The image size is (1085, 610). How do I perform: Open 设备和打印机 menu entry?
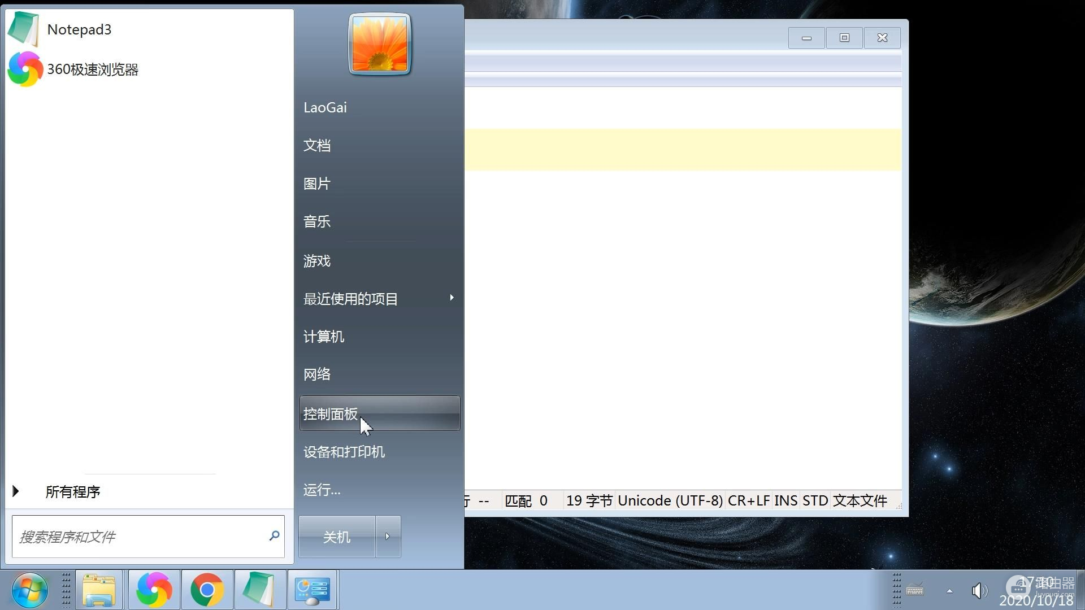[x=344, y=452]
